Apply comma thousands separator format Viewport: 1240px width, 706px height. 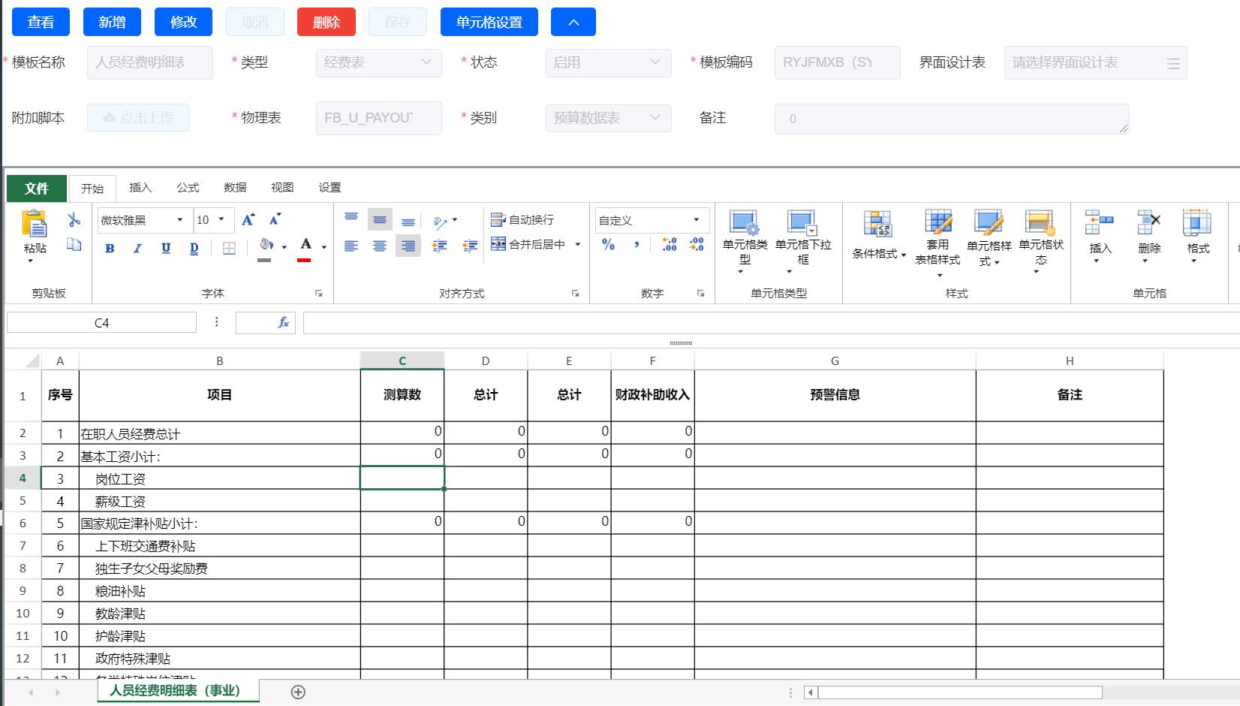[x=637, y=245]
